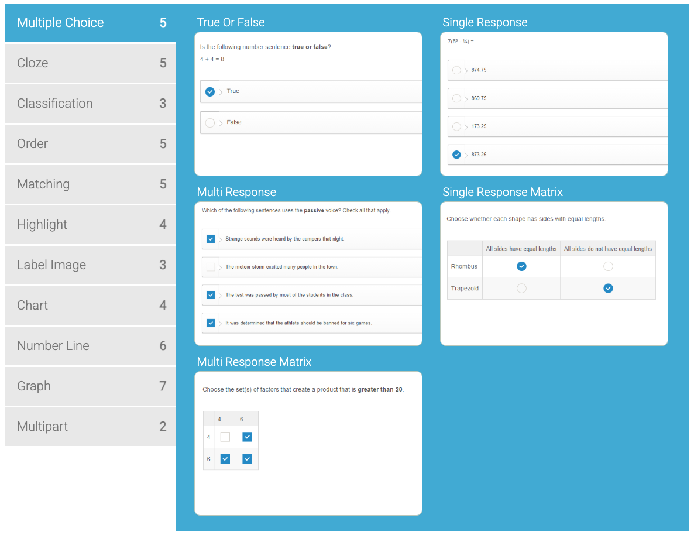This screenshot has width=694, height=542.
Task: Switch to the Classification category
Action: 90,104
